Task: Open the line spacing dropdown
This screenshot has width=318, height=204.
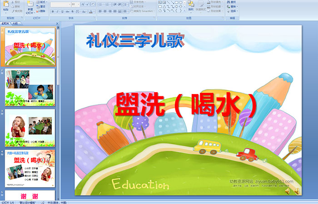Action: (126, 4)
